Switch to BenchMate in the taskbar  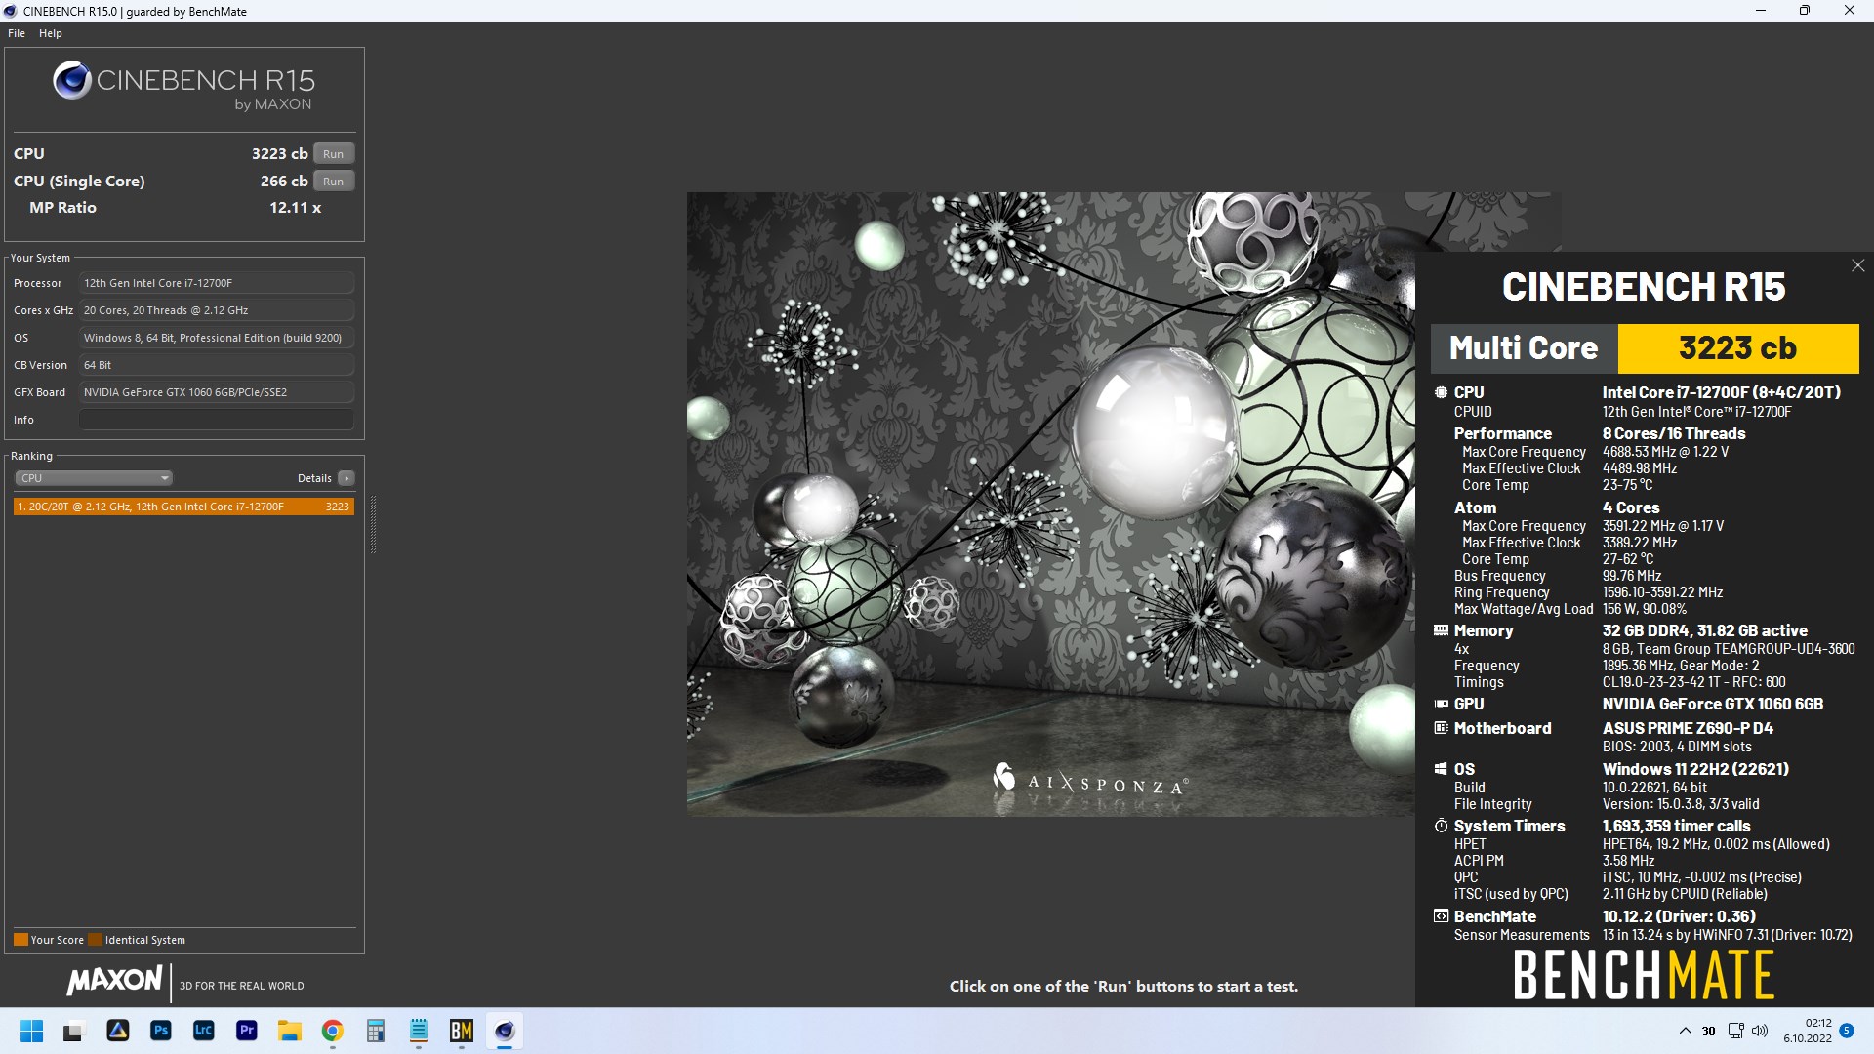click(461, 1031)
